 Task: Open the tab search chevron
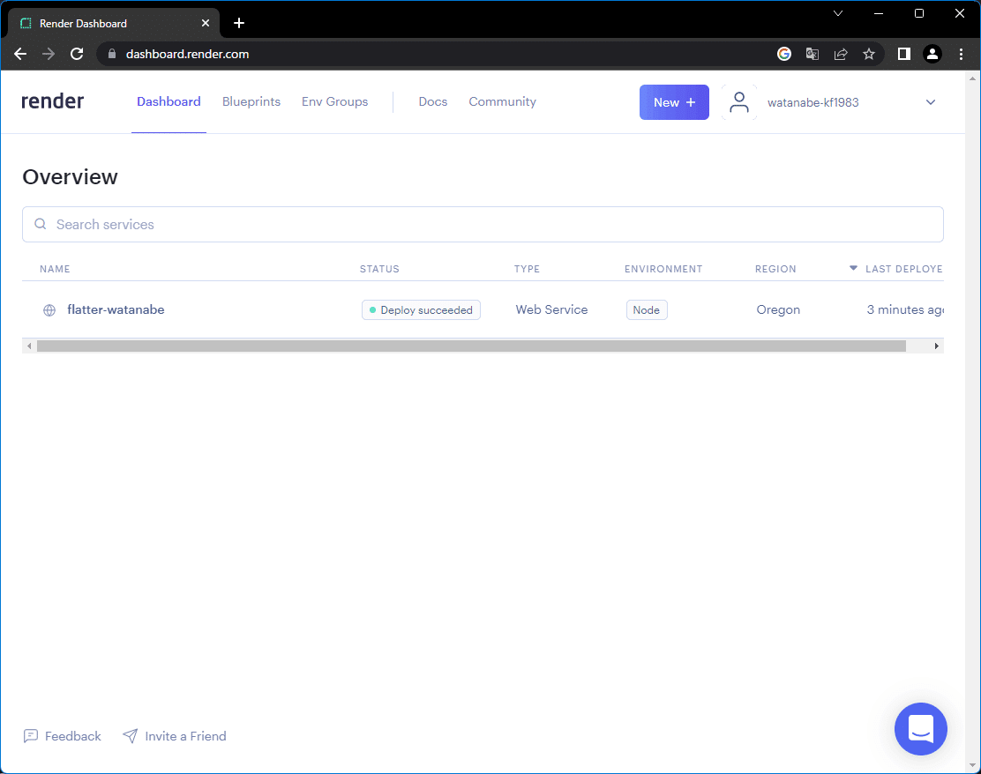pos(838,13)
